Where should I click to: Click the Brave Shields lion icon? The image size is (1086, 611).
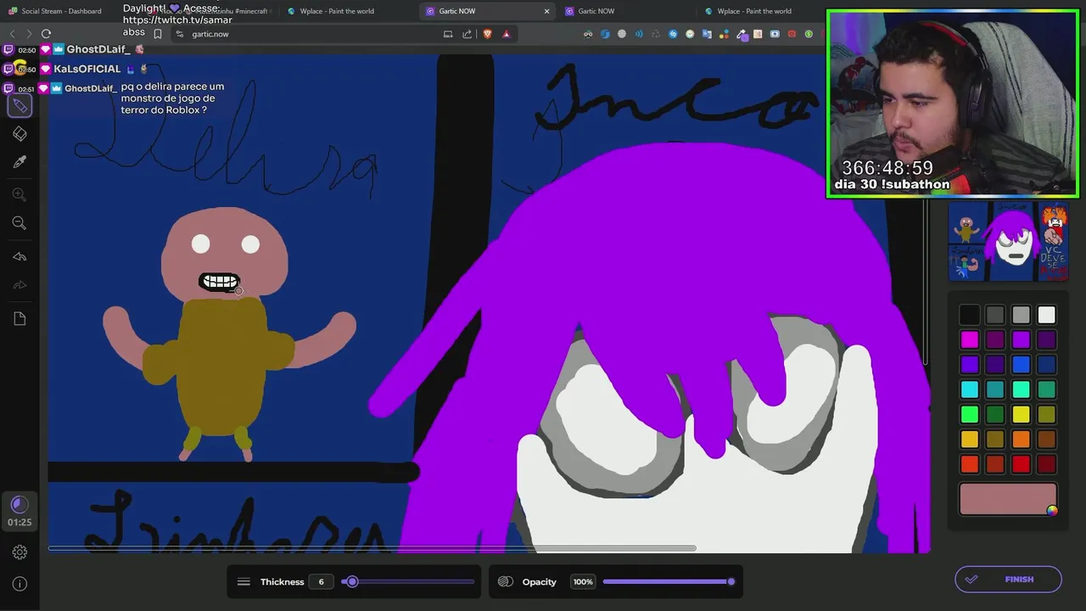487,34
